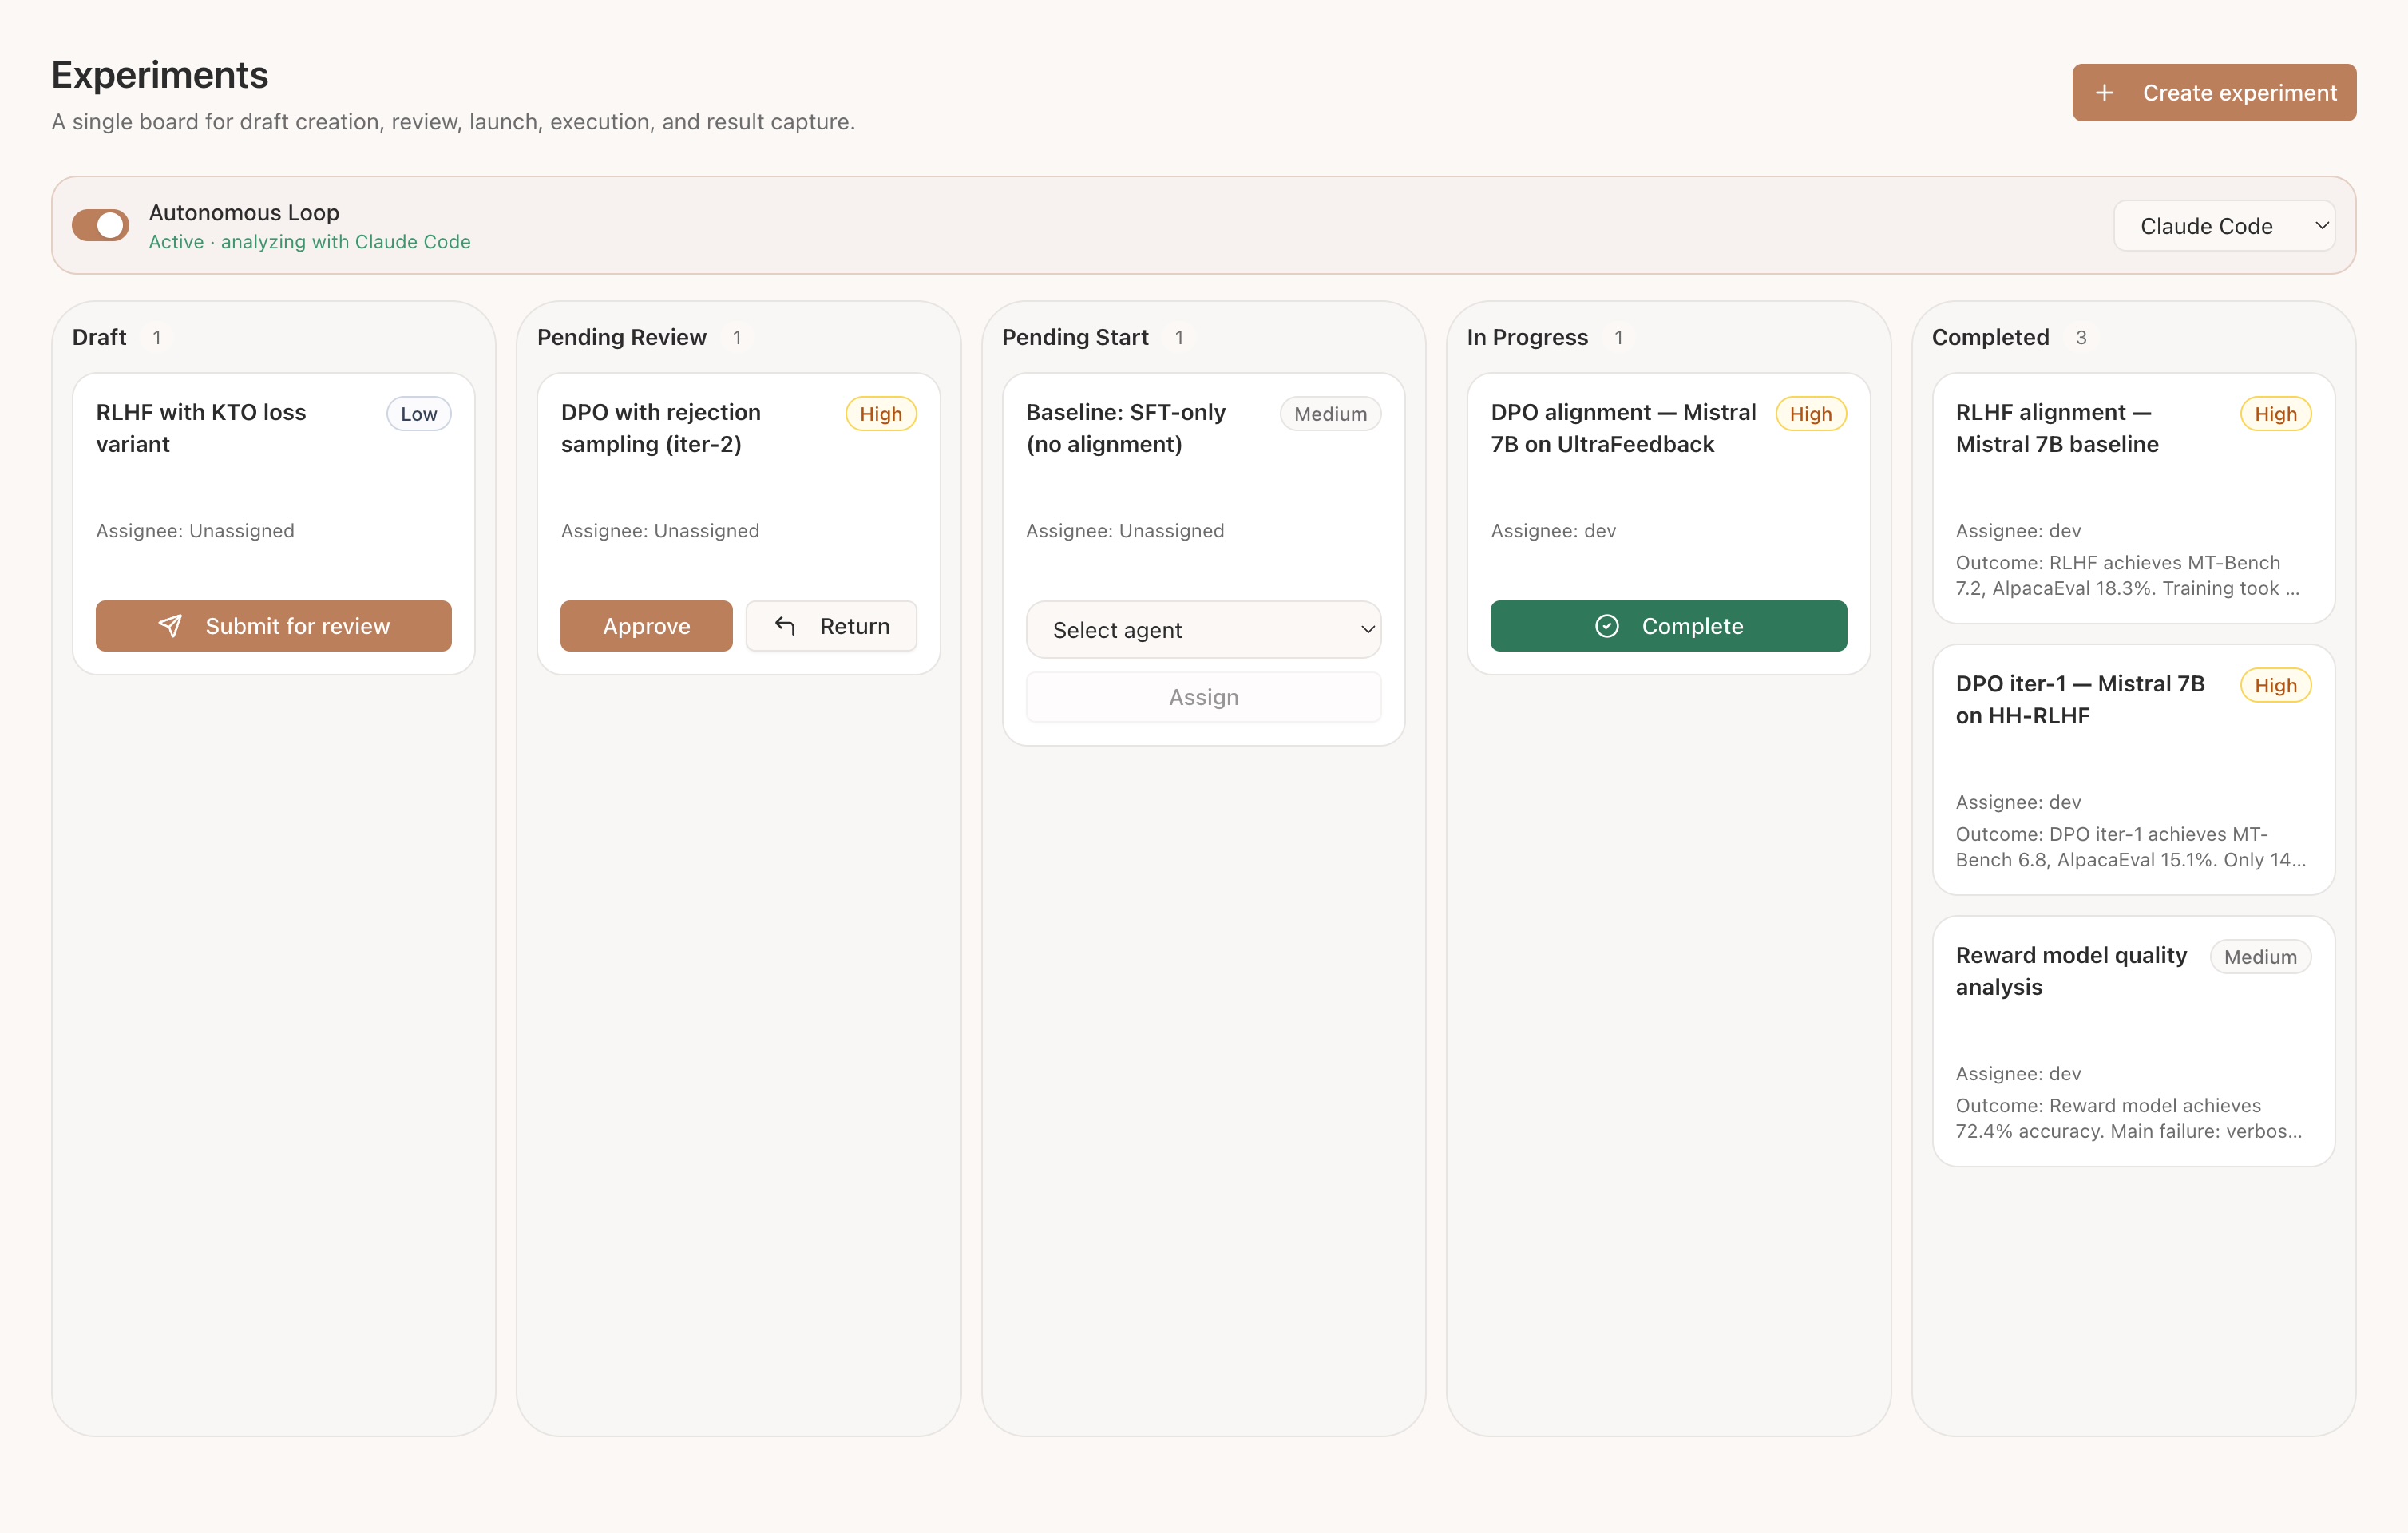Click the paper plane icon on Submit for review

pos(171,625)
